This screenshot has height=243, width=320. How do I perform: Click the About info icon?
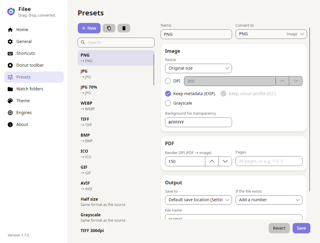point(10,124)
